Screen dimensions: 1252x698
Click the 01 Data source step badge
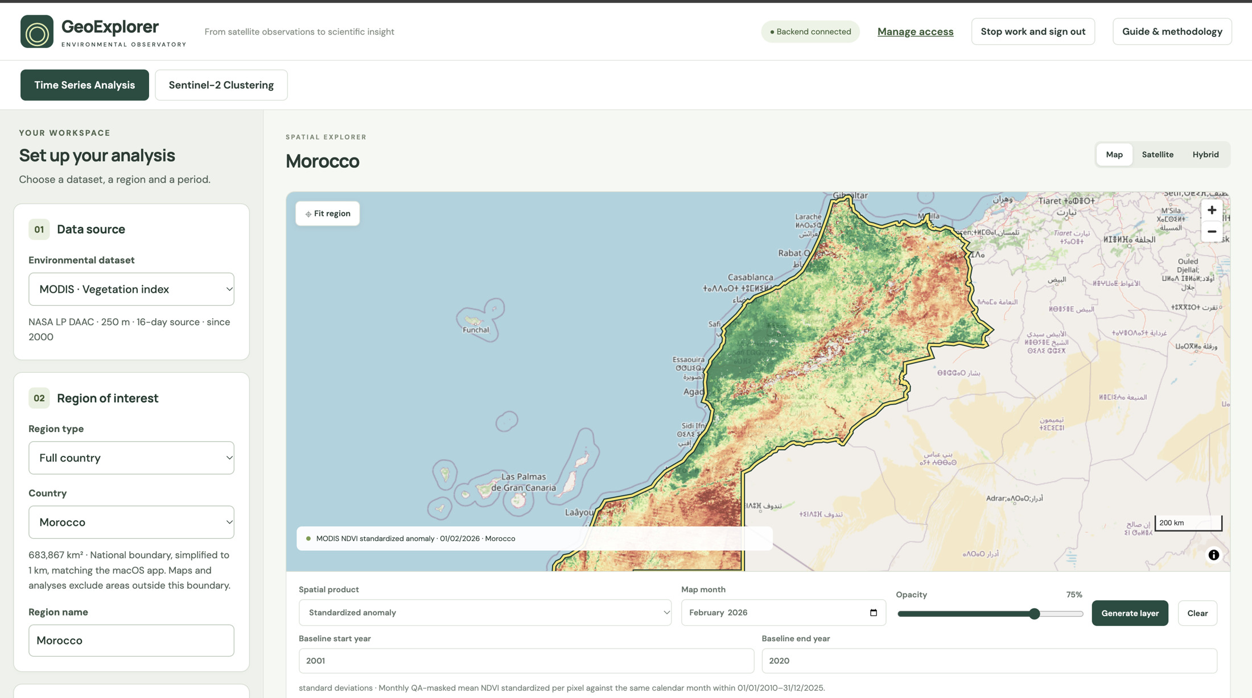(39, 230)
